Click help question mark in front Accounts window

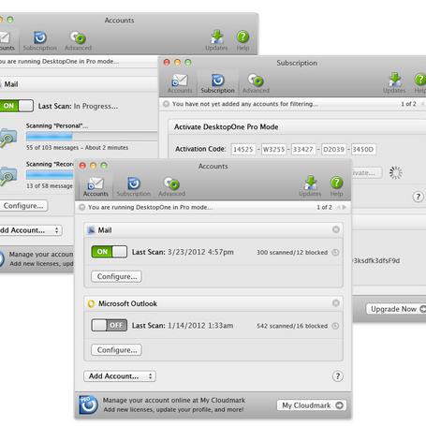click(x=337, y=376)
